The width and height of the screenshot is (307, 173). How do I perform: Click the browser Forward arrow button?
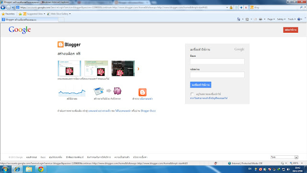[9, 8]
